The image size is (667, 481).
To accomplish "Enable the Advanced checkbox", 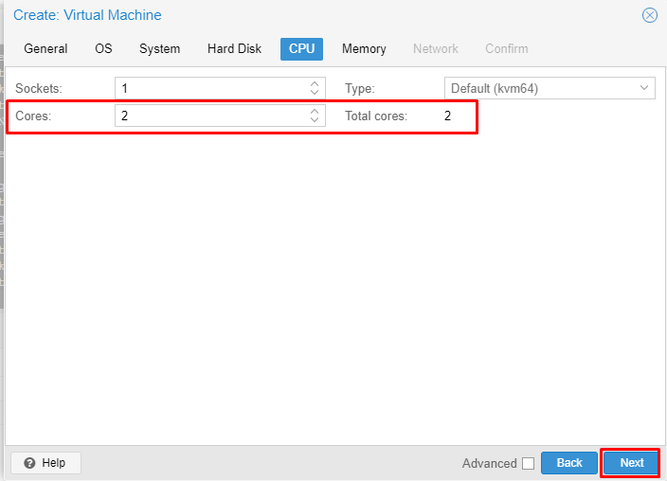I will [528, 463].
